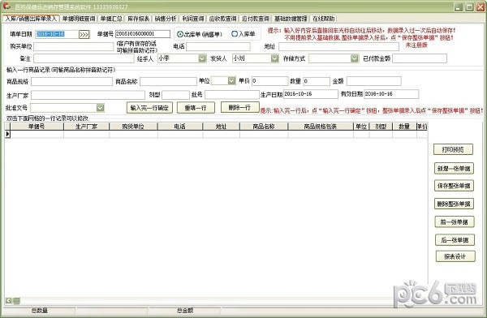
Task: Click the 新增一张单据 button
Action: pos(454,168)
